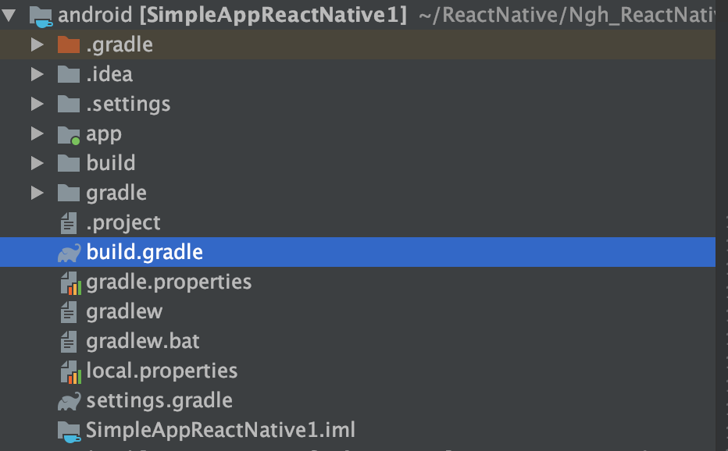Expand the .gradle folder
This screenshot has width=728, height=451.
pyautogui.click(x=37, y=45)
